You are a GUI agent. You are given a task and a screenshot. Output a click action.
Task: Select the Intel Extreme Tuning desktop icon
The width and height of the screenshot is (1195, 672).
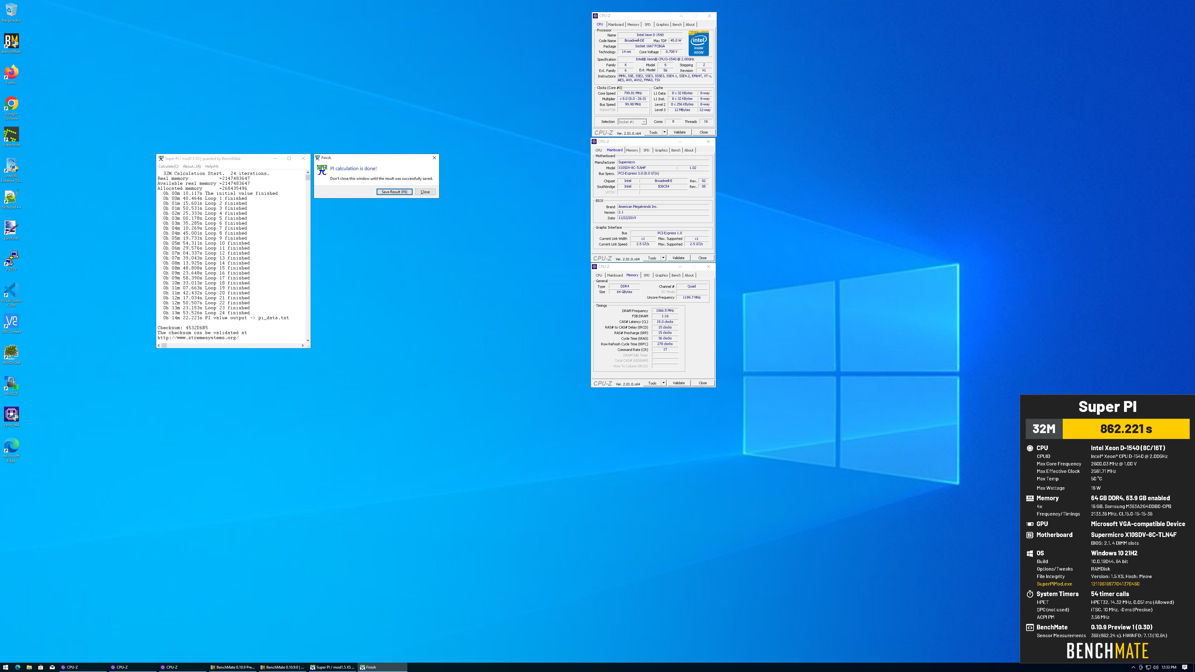click(x=11, y=170)
